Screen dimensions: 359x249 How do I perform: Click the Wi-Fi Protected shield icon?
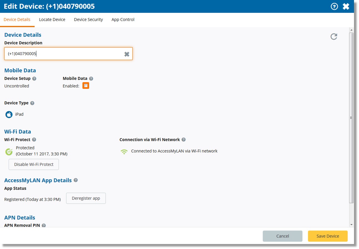coord(9,152)
